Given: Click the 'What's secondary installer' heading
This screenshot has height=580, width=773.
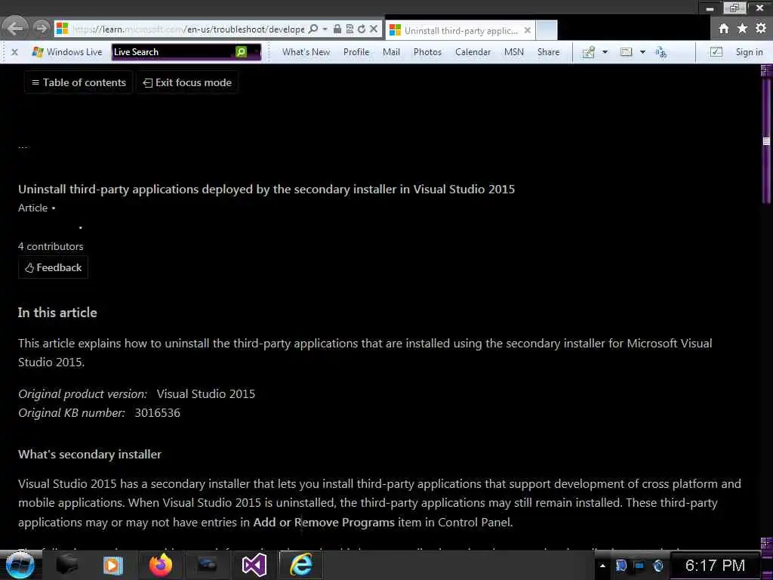Looking at the screenshot, I should (x=90, y=454).
